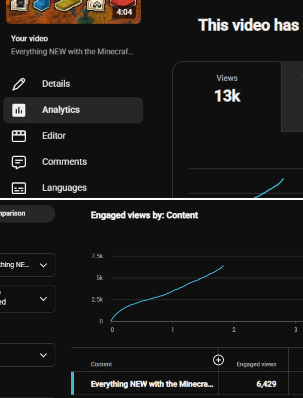Click the Comparison pill button

pyautogui.click(x=27, y=213)
